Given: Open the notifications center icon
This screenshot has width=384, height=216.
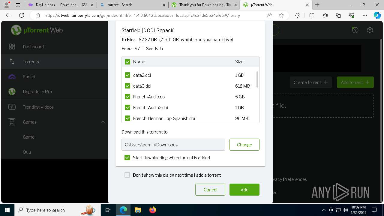Looking at the screenshot, I should [x=374, y=210].
